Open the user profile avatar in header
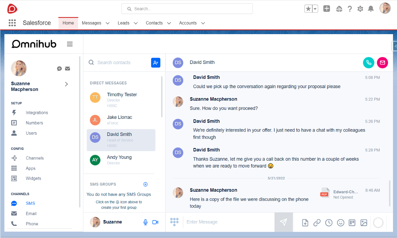The width and height of the screenshot is (397, 238). point(385,8)
